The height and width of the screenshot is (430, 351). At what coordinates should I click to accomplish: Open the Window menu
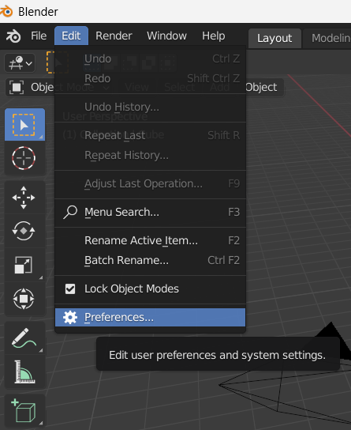tap(166, 36)
